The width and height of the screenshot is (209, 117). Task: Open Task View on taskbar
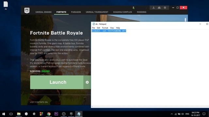click(11, 114)
